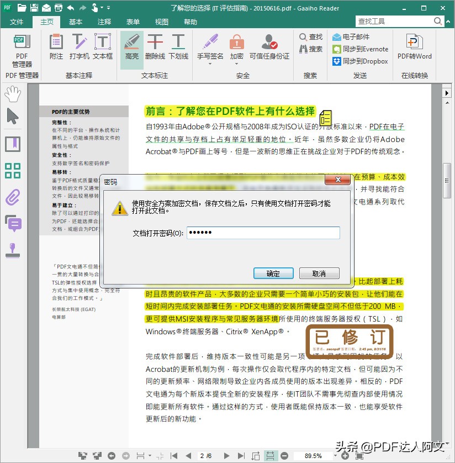Select the 打字机 typewriter tool
Image resolution: width=455 pixels, height=463 pixels.
tap(79, 46)
